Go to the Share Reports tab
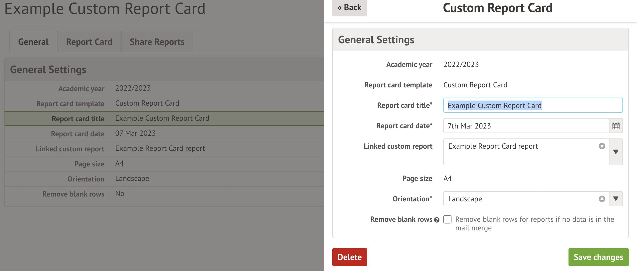 157,42
